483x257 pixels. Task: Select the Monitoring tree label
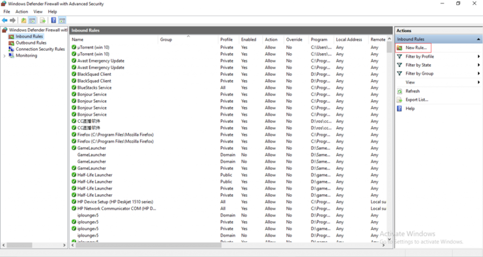click(26, 56)
